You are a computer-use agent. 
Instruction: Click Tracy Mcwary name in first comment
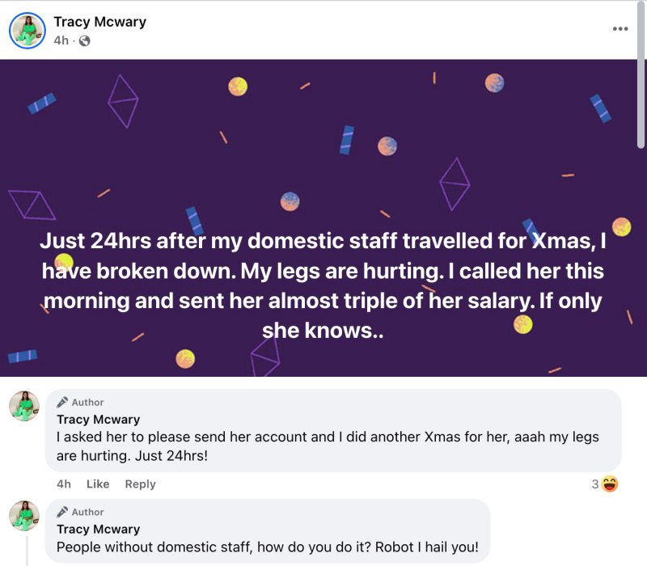[x=98, y=420]
